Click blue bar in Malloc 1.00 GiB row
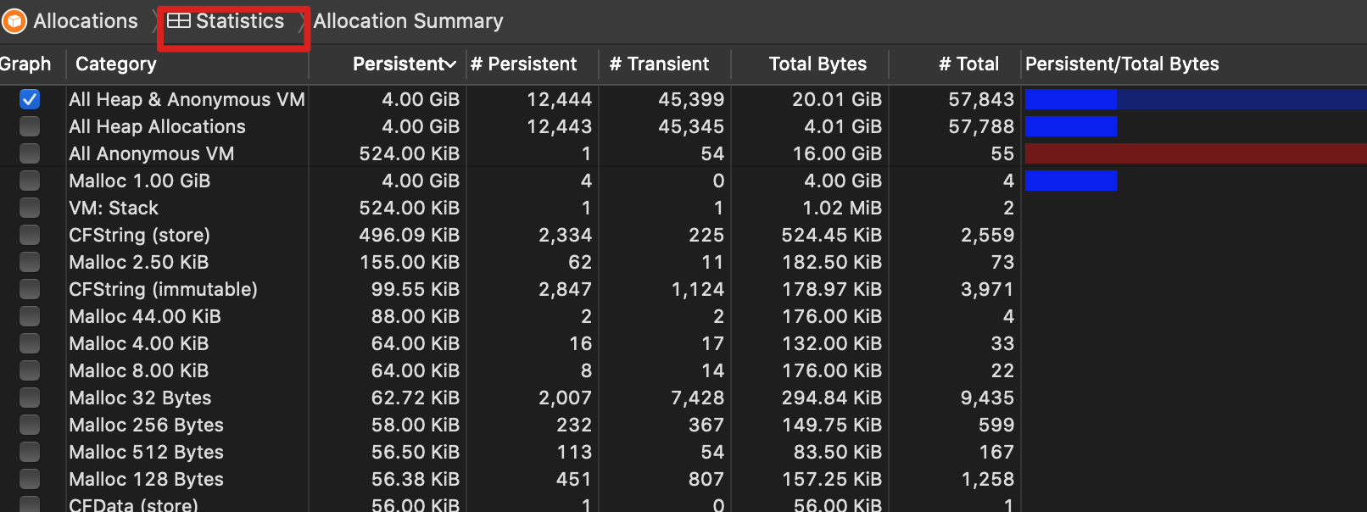Viewport: 1367px width, 512px height. (x=1071, y=181)
